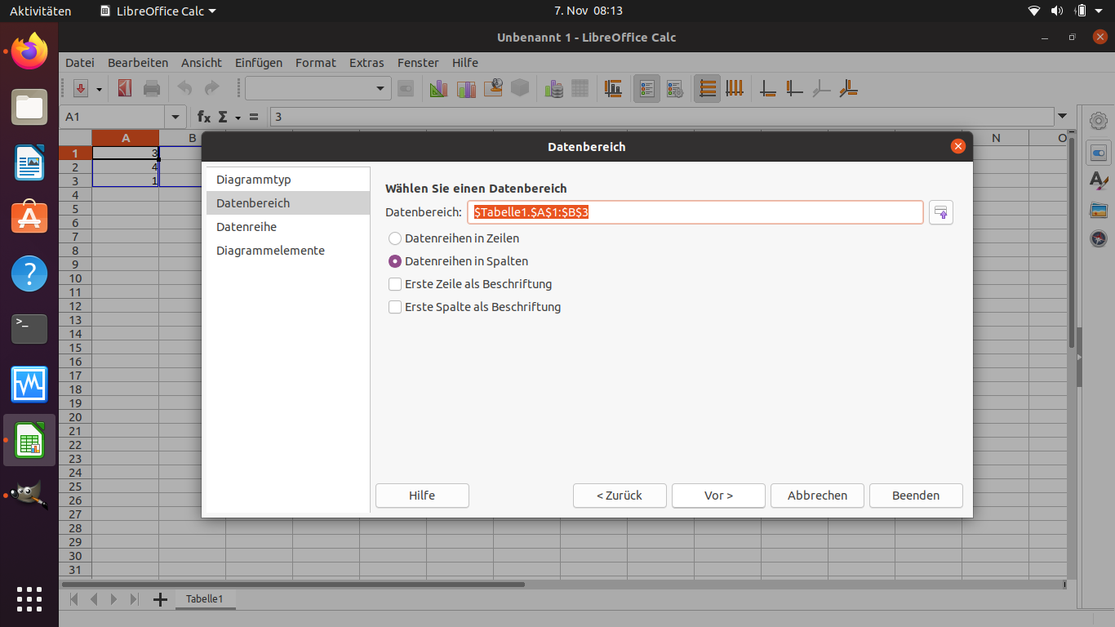Screen dimensions: 1115x627
Task: Click the Datenbereich range input field
Action: 695,212
